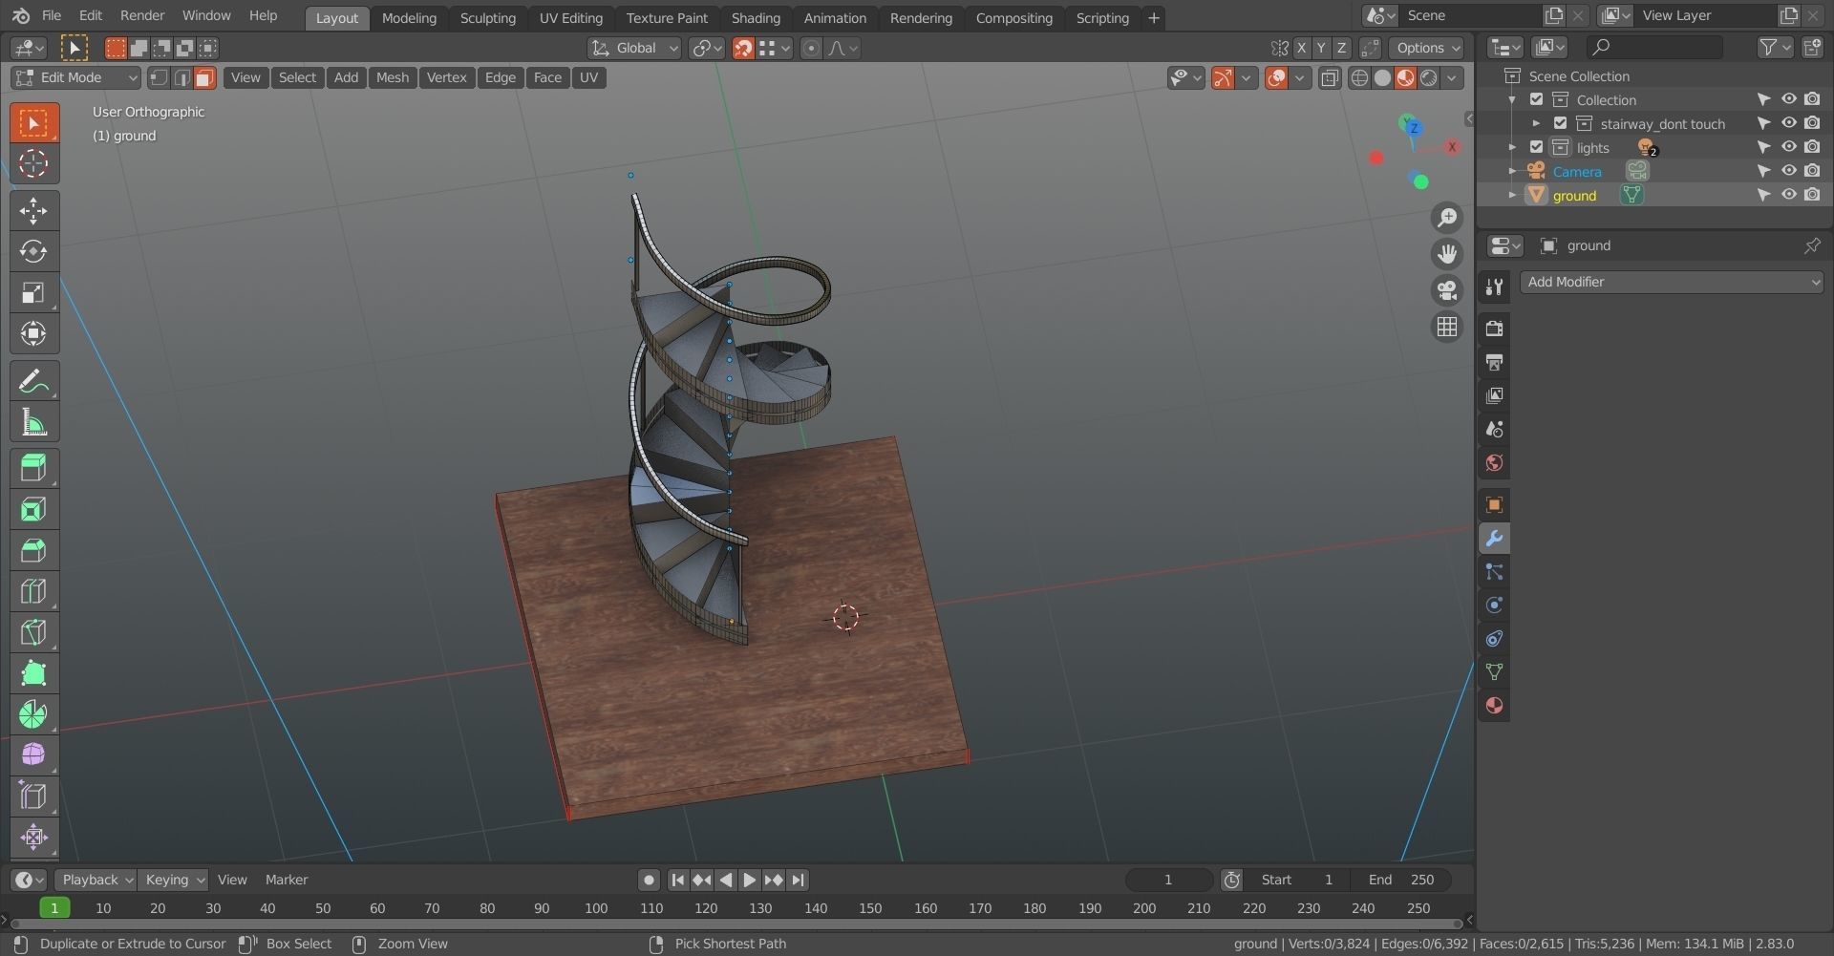Expand the ground object tree
The height and width of the screenshot is (956, 1834).
(x=1512, y=195)
